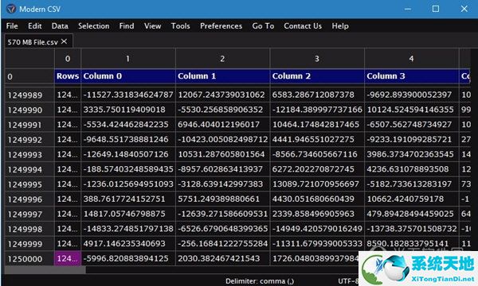Open the Tools menu
Image resolution: width=478 pixels, height=286 pixels.
(181, 26)
